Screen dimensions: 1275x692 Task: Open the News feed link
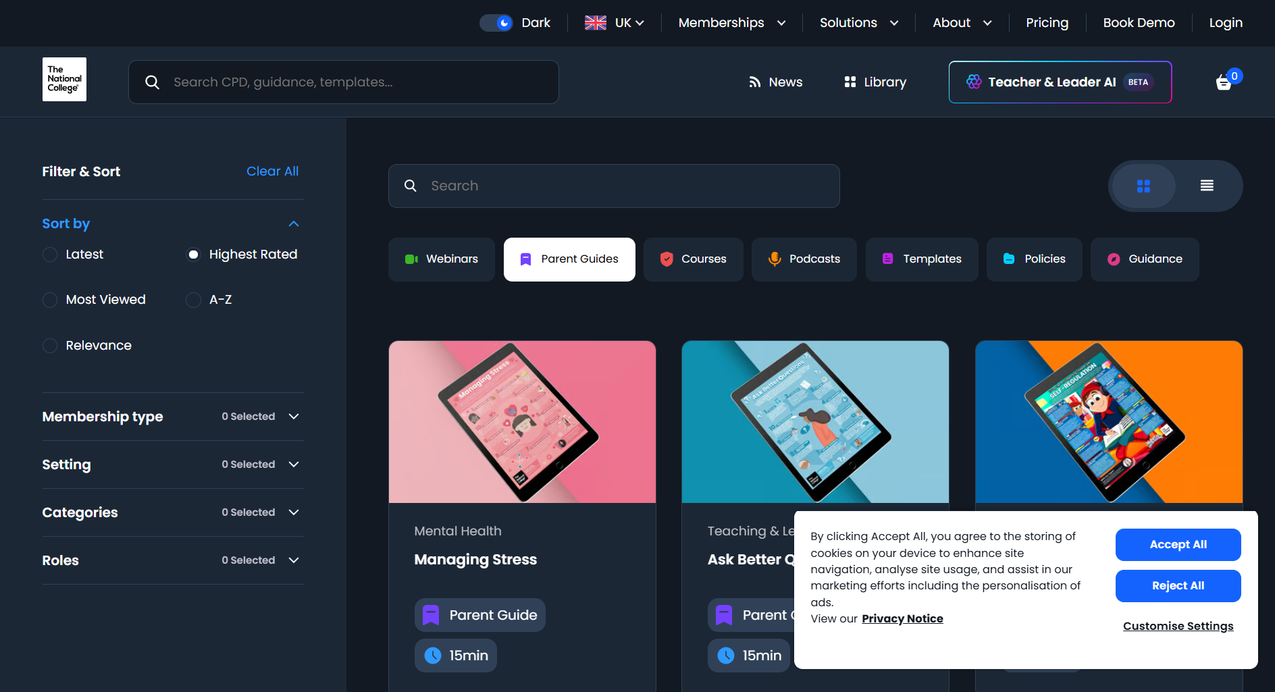(775, 82)
